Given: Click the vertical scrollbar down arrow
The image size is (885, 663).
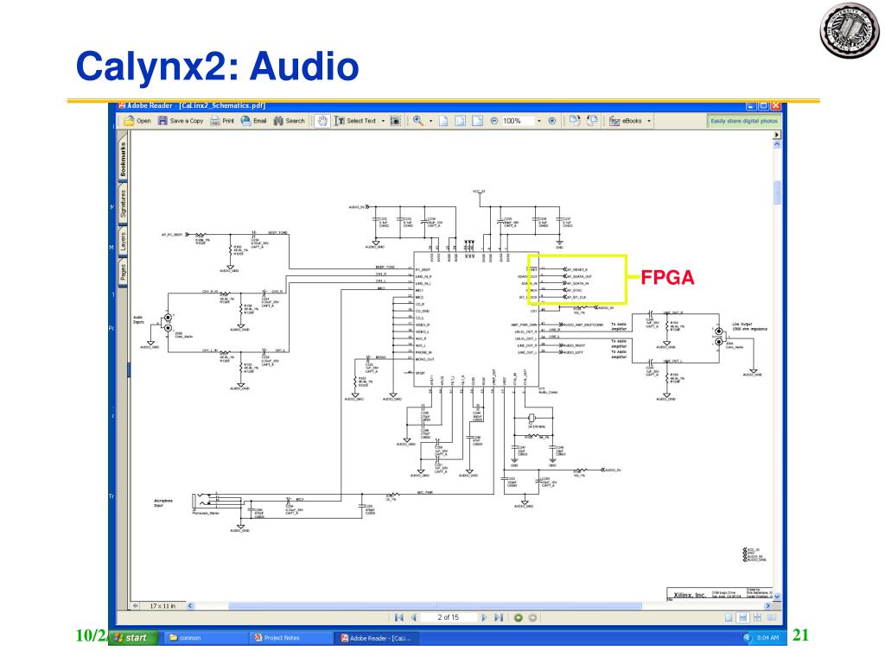Looking at the screenshot, I should tap(777, 596).
